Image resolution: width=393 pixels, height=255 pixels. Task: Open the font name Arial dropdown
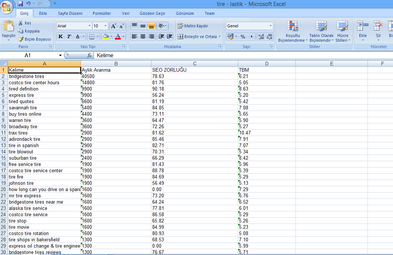89,26
